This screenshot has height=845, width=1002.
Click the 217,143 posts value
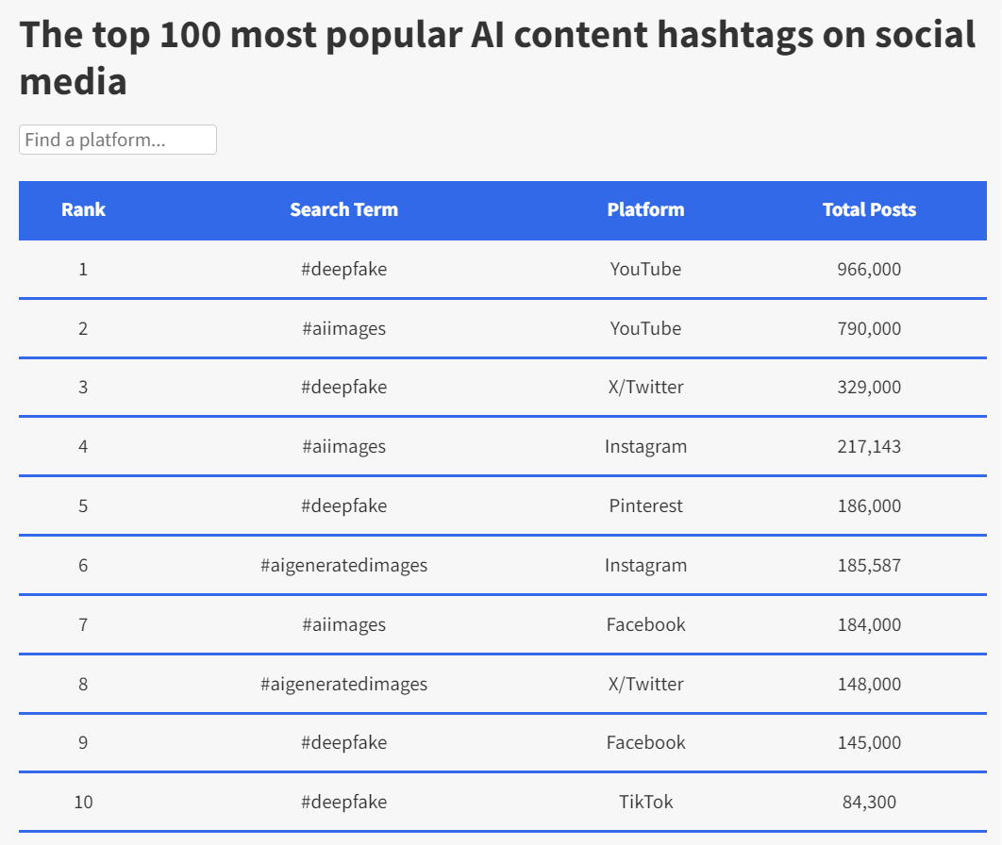tap(869, 446)
